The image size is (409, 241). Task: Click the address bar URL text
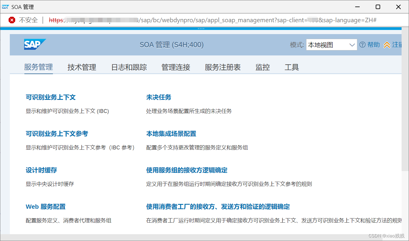[213, 20]
